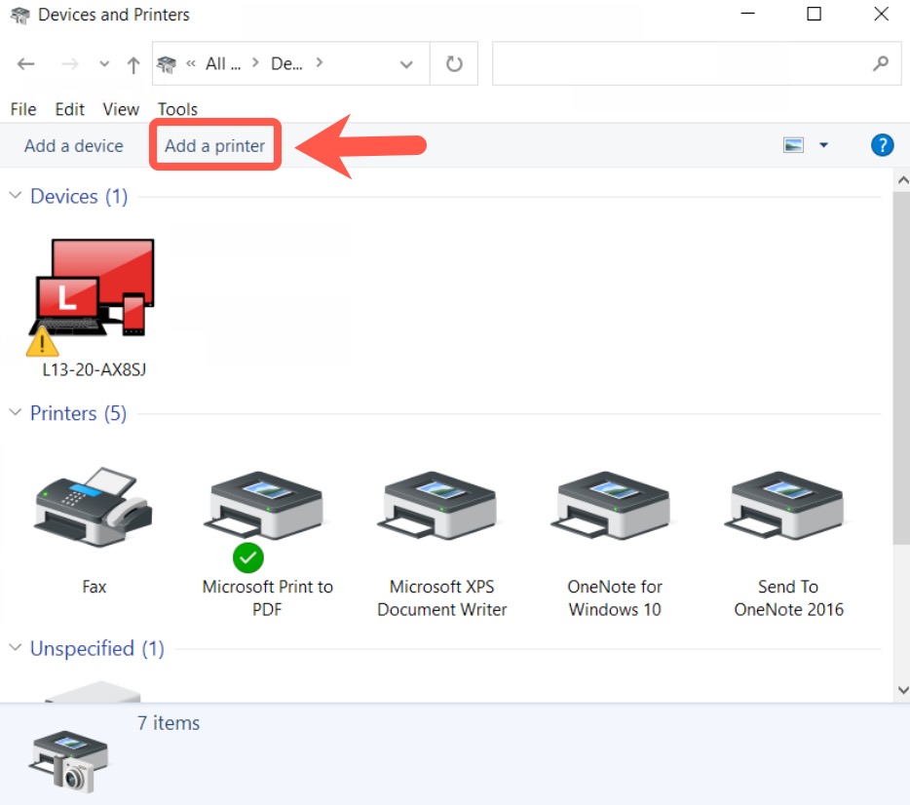Open the Tools menu
The image size is (910, 805).
pyautogui.click(x=177, y=109)
